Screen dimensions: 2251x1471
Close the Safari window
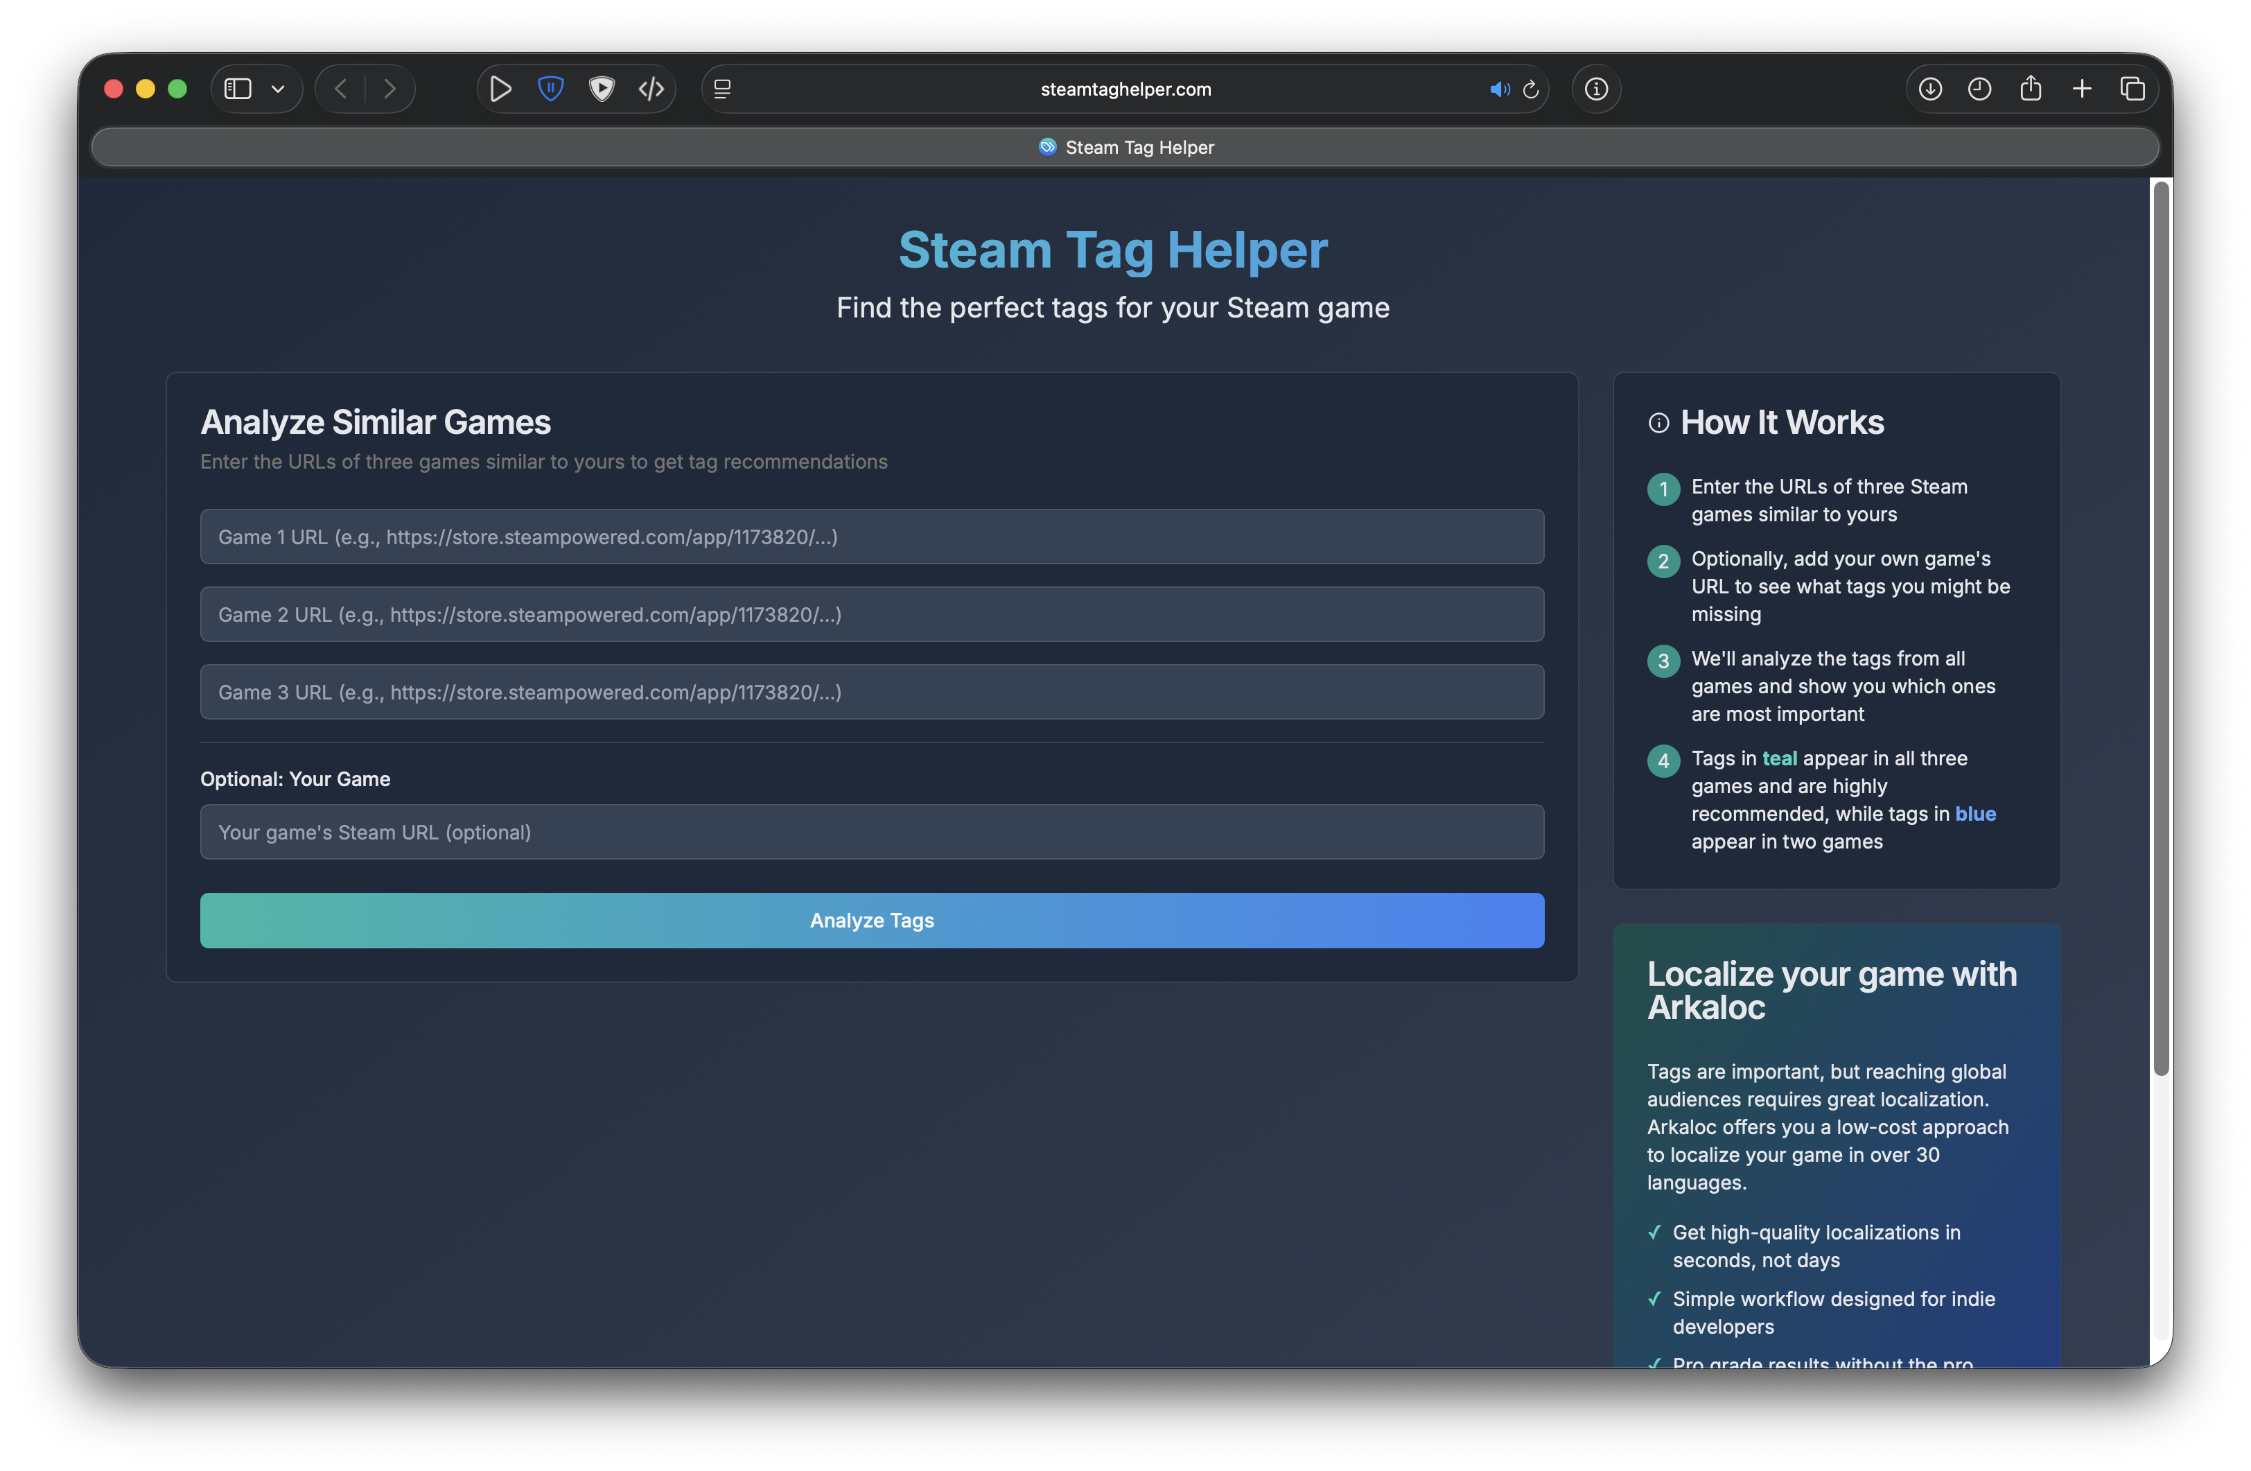coord(114,89)
